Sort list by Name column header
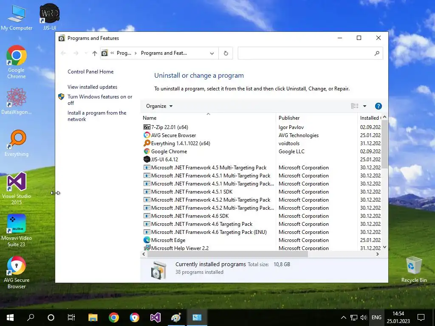The height and width of the screenshot is (326, 435). 208,118
